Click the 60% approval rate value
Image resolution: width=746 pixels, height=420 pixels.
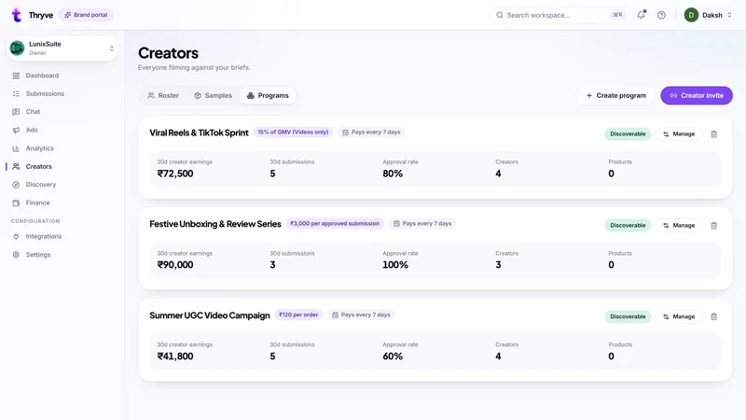tap(393, 357)
